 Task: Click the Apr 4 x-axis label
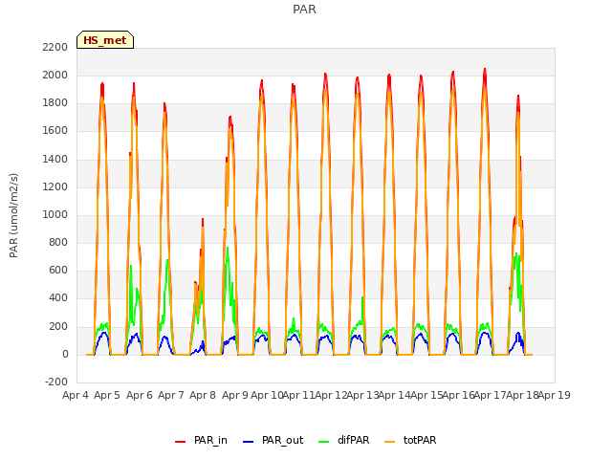(76, 395)
